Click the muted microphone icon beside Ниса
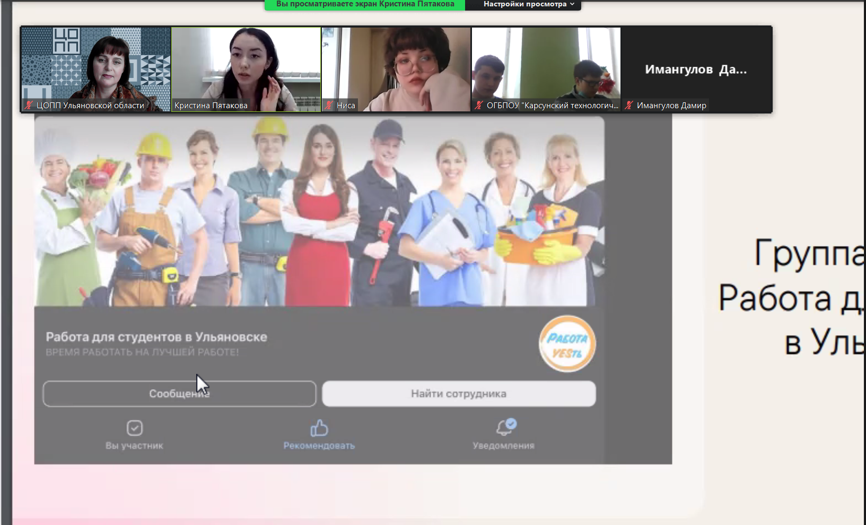 tap(329, 106)
